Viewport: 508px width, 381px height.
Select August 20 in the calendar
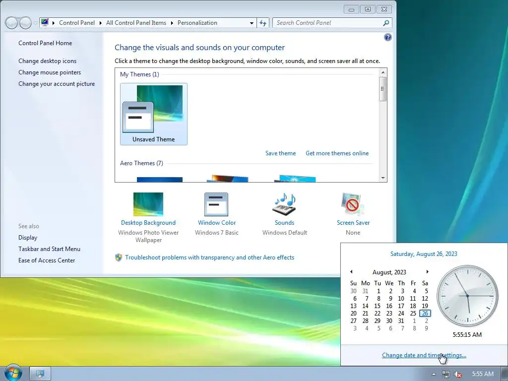pyautogui.click(x=353, y=314)
